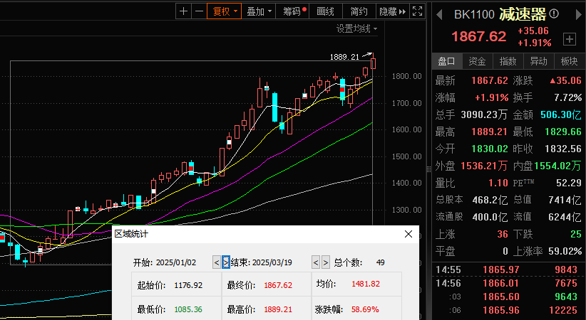Select the 画线 drawing tool

[325, 11]
